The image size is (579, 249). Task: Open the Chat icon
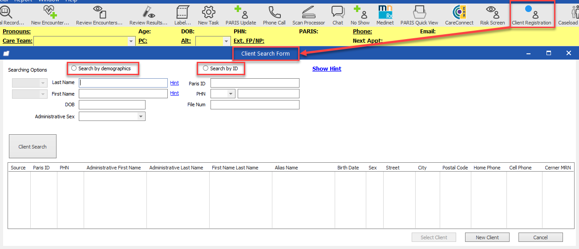click(338, 15)
